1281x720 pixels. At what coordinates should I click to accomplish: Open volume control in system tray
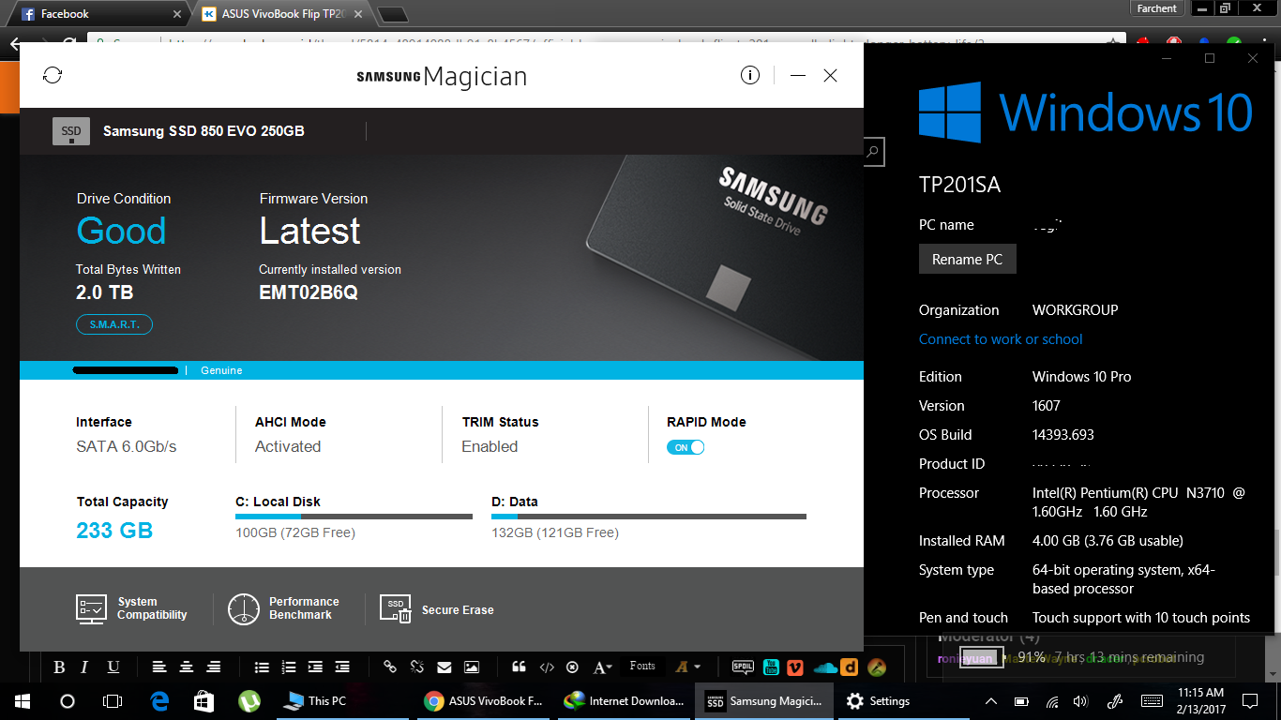pyautogui.click(x=1080, y=700)
